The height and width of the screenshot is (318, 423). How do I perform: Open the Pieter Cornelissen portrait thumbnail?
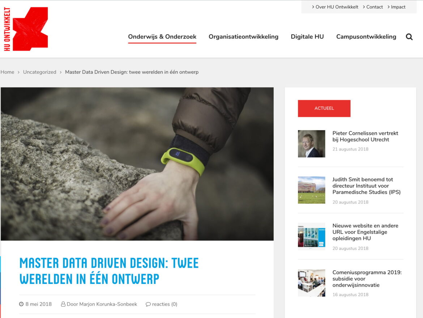point(311,144)
